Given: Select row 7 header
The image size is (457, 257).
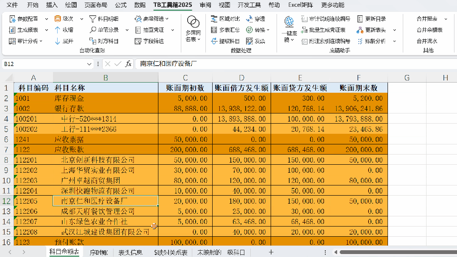Looking at the screenshot, I should point(6,149).
